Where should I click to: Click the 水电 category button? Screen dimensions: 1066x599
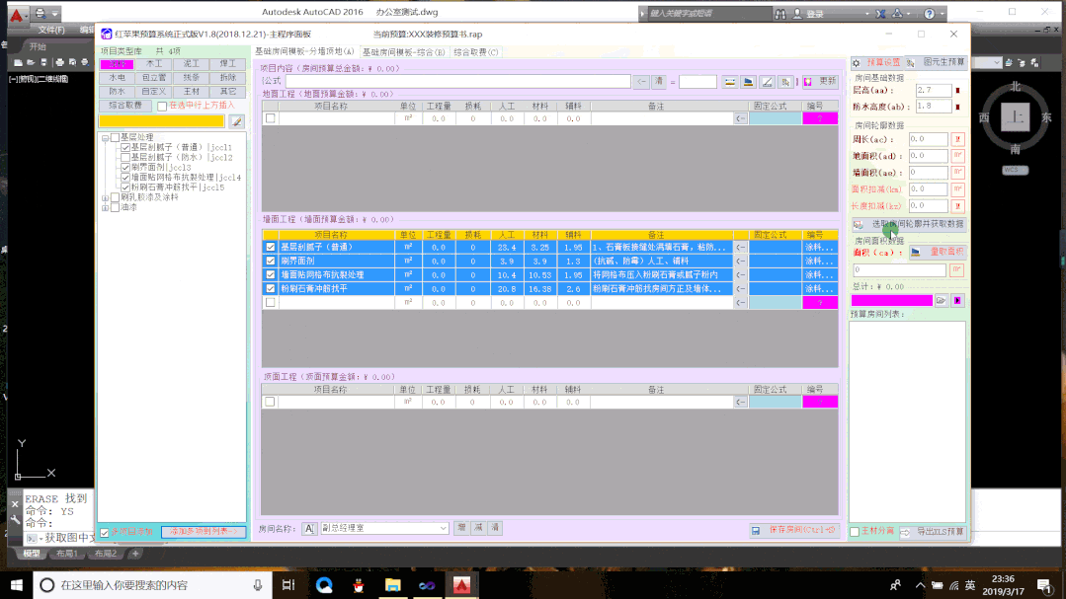tap(118, 77)
